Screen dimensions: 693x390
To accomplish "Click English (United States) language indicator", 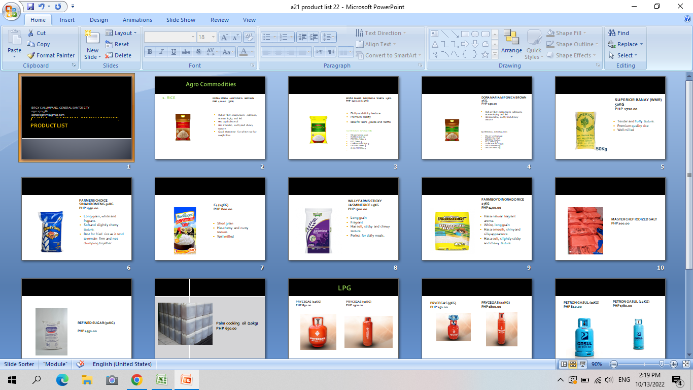I will [122, 364].
